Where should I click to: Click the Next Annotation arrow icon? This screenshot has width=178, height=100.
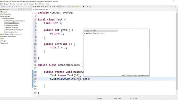pyautogui.click(x=69, y=6)
